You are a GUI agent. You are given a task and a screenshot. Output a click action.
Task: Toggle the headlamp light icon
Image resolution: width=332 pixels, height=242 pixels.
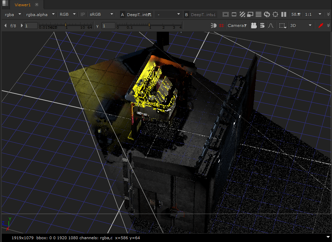(x=213, y=26)
